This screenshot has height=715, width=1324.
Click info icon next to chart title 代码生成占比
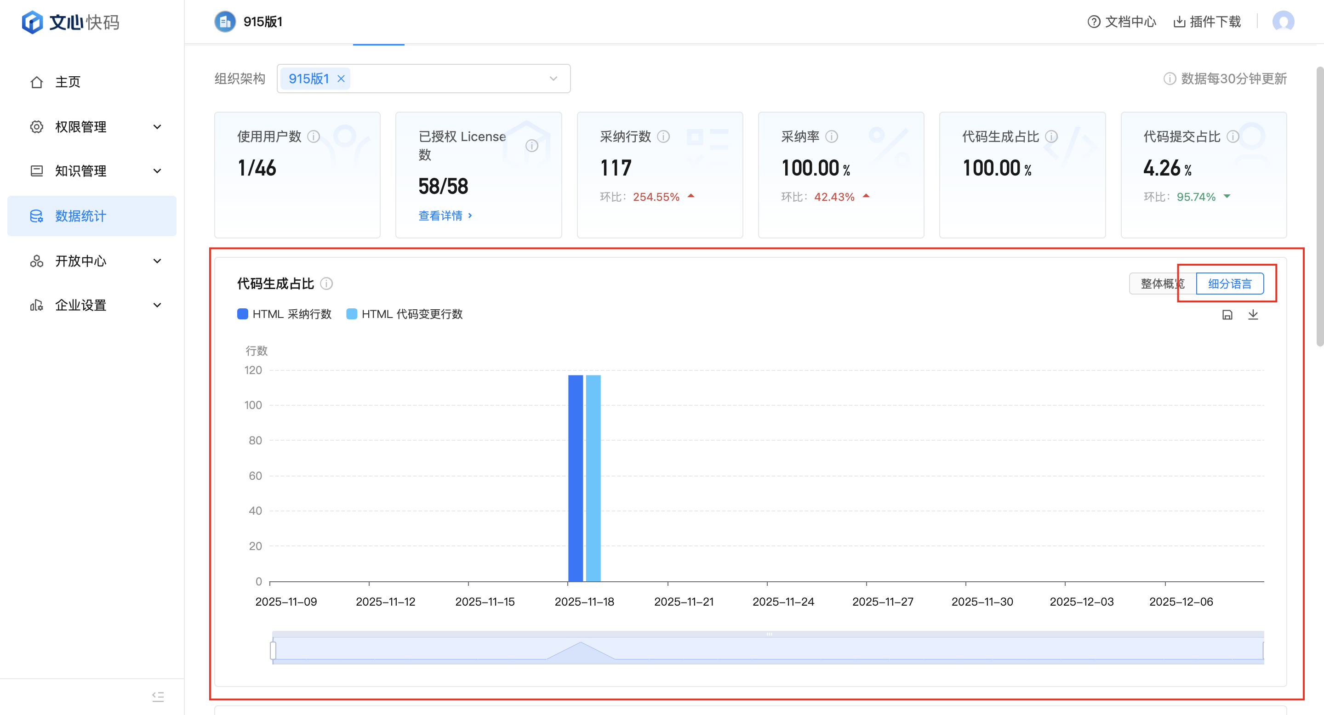point(326,284)
